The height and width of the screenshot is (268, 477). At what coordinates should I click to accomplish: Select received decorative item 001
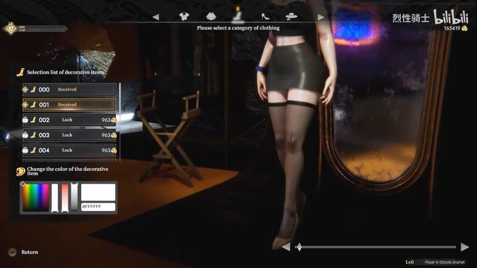(x=69, y=105)
